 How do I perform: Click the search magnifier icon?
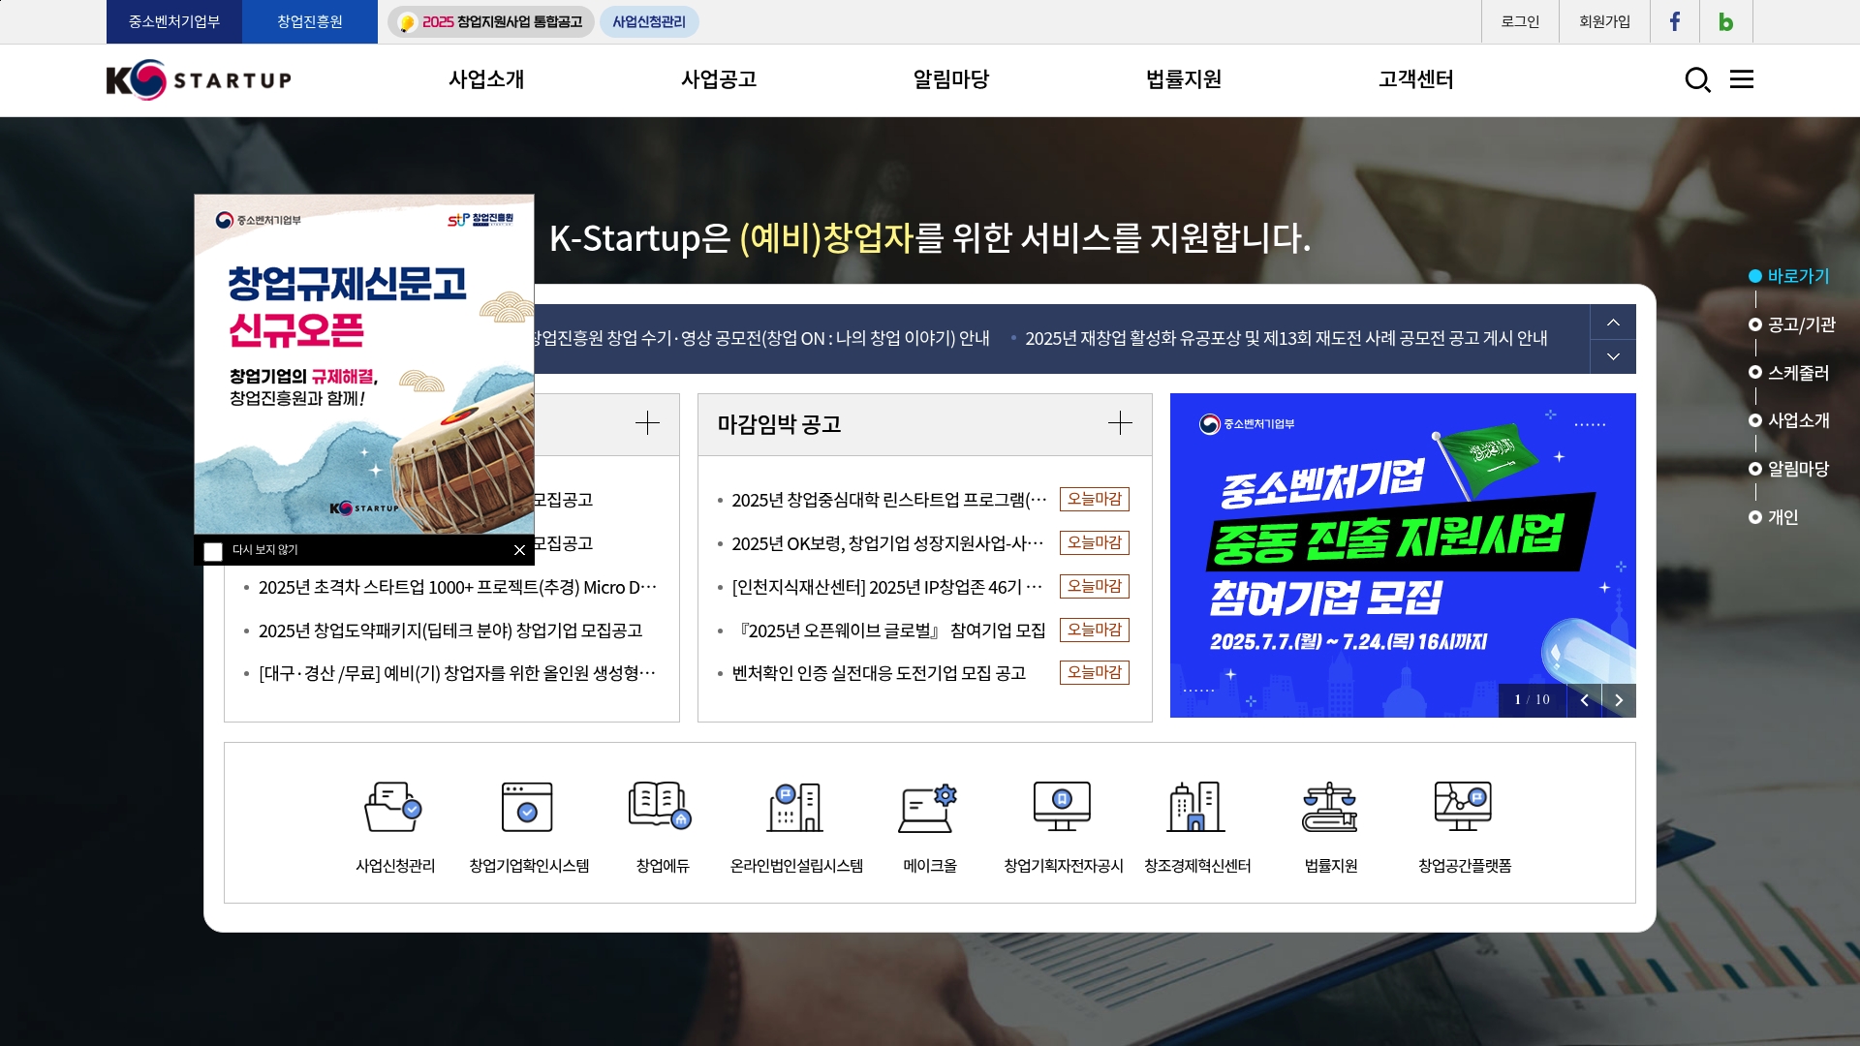[x=1697, y=79]
